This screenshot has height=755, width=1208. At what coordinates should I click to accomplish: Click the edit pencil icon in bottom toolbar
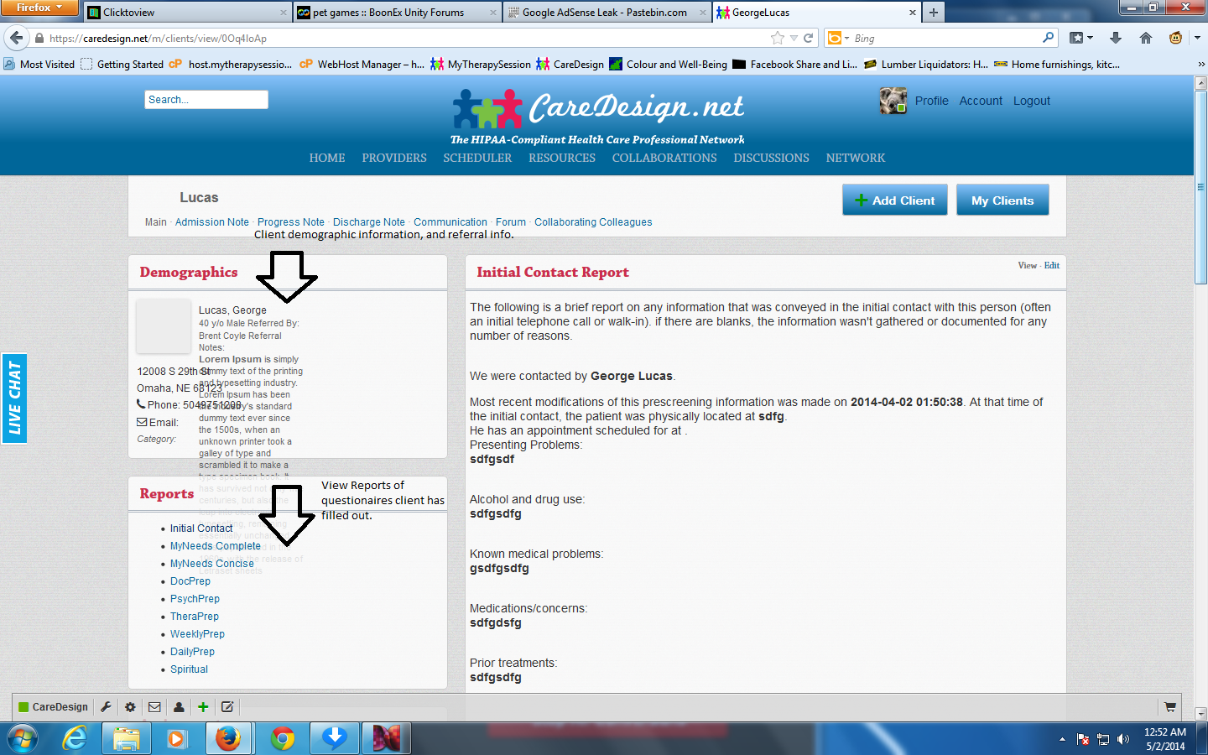tap(227, 707)
